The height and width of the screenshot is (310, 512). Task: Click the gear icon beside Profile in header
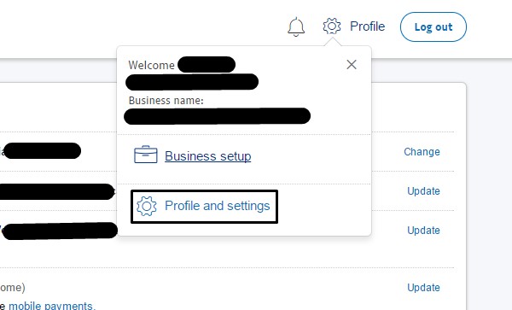coord(332,26)
